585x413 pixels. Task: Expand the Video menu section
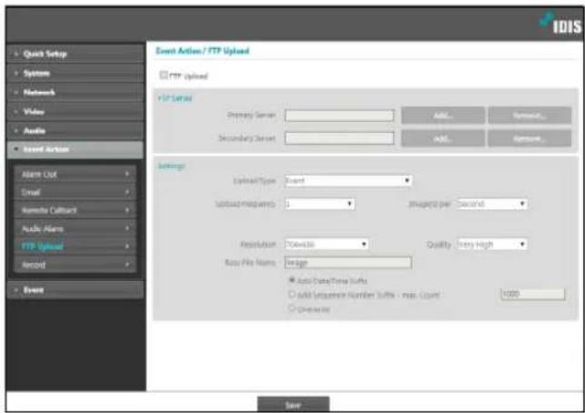pos(75,112)
